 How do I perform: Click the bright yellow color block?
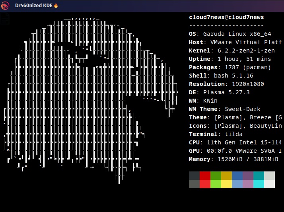(226, 184)
